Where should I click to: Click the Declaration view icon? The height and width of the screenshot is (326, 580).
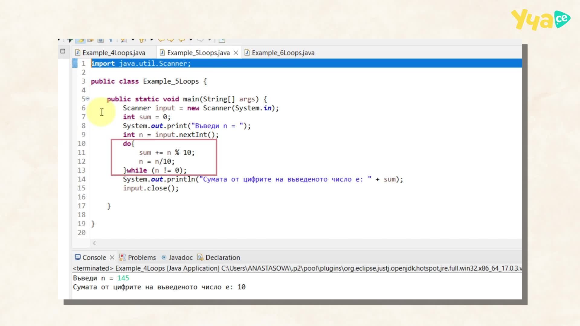coord(200,257)
